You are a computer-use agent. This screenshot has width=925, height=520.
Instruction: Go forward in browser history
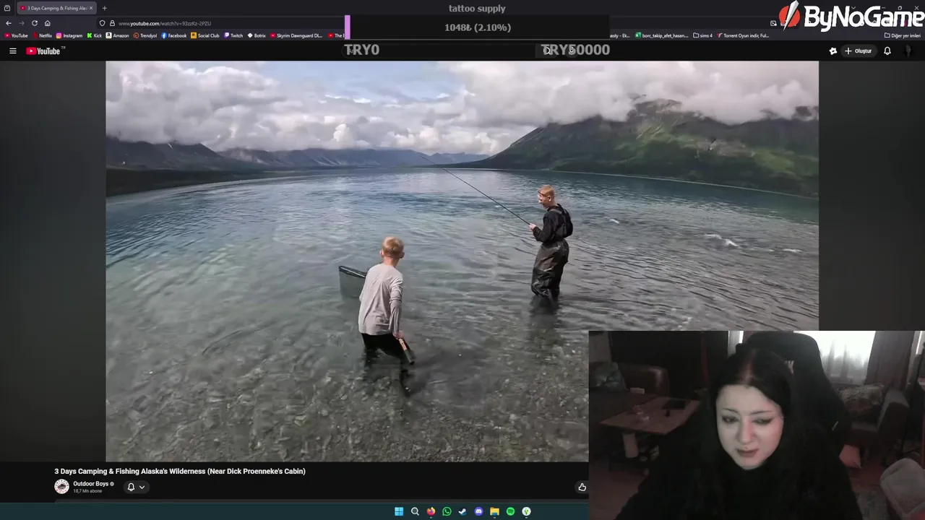point(21,23)
